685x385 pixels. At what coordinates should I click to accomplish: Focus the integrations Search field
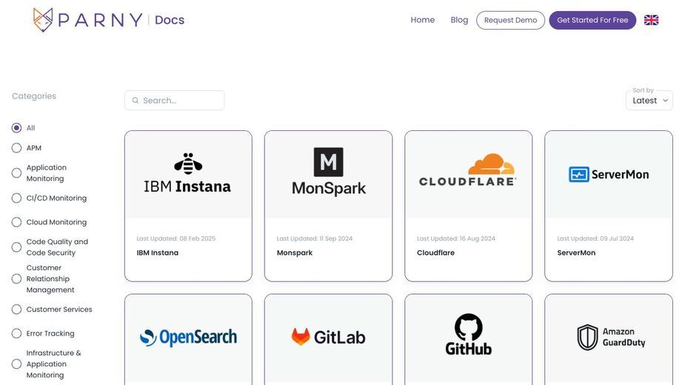click(174, 101)
